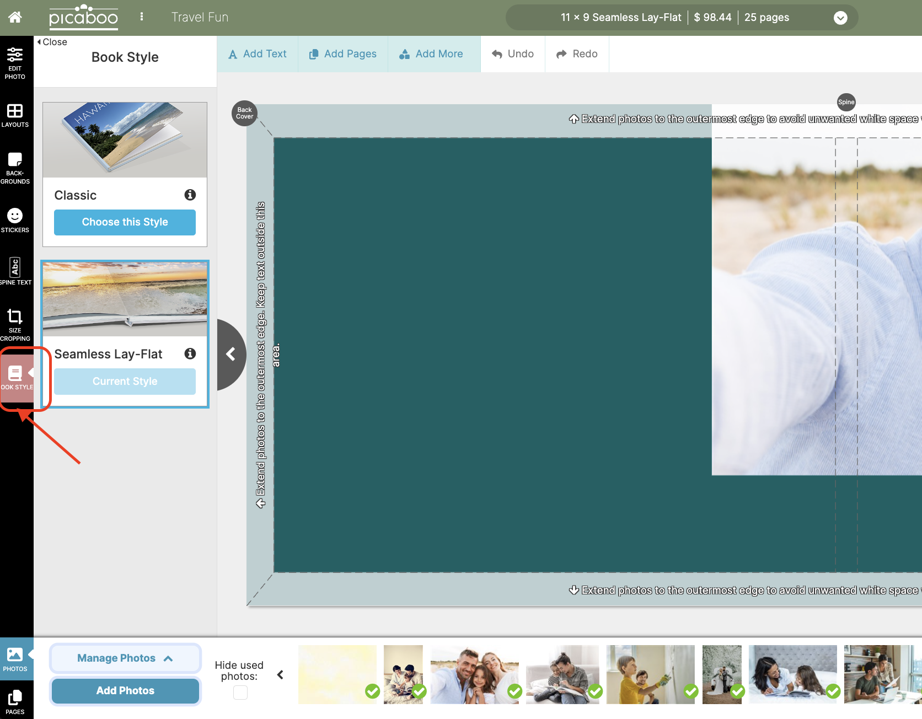Select the boy in yellow shirt thumbnail
The width and height of the screenshot is (922, 719).
coord(651,674)
